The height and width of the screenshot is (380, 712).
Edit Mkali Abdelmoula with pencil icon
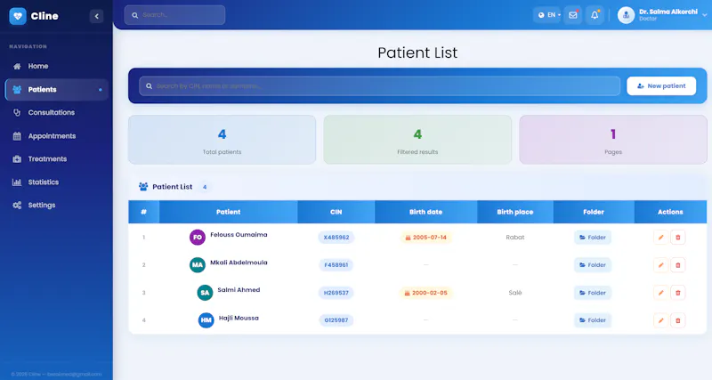pos(660,265)
